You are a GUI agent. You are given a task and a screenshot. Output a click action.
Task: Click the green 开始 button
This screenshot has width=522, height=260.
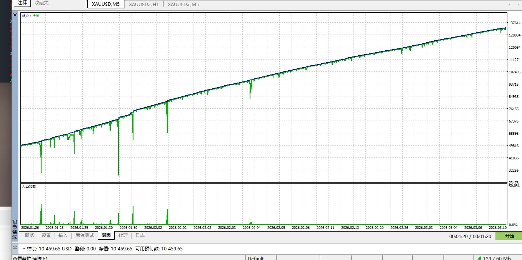509,236
